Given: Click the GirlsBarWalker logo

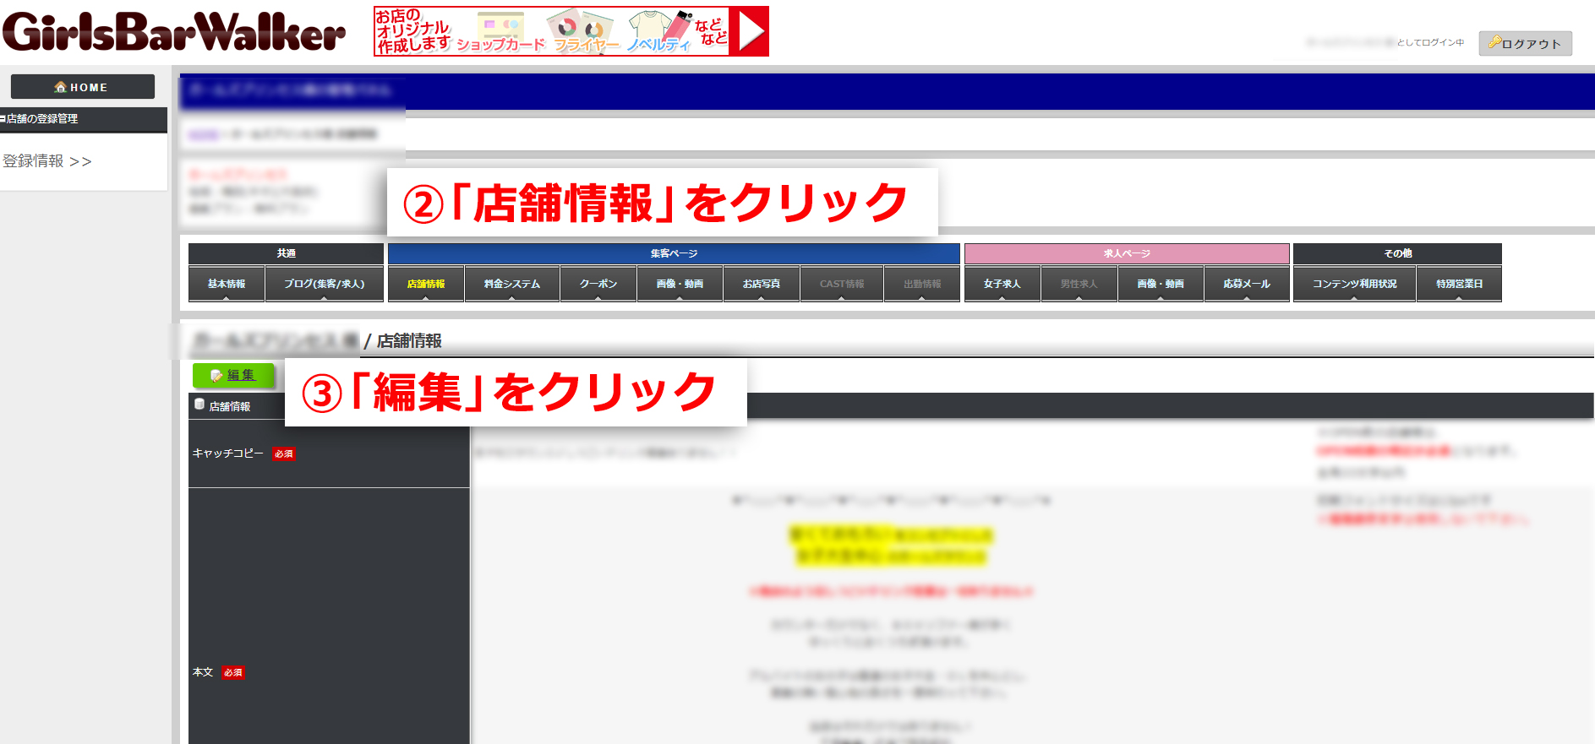Looking at the screenshot, I should click(174, 32).
